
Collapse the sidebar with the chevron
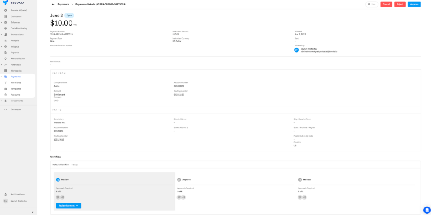pyautogui.click(x=33, y=212)
